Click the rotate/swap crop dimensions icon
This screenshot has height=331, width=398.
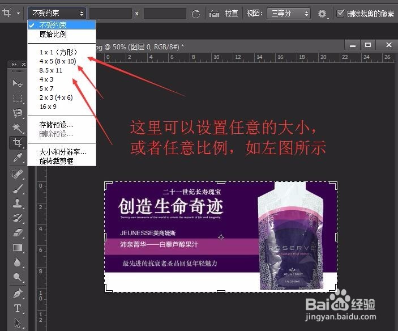pyautogui.click(x=196, y=14)
